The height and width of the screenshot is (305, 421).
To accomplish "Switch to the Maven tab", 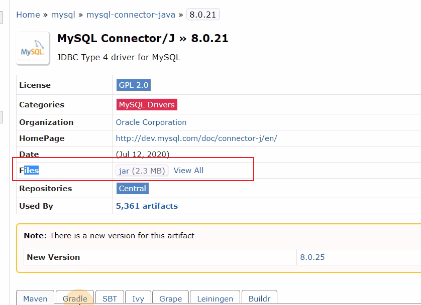I will (x=35, y=298).
